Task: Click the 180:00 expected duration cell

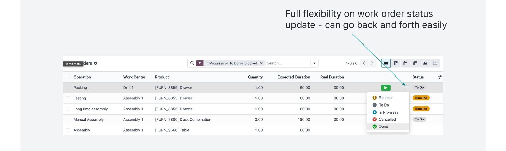Action: 305,120
